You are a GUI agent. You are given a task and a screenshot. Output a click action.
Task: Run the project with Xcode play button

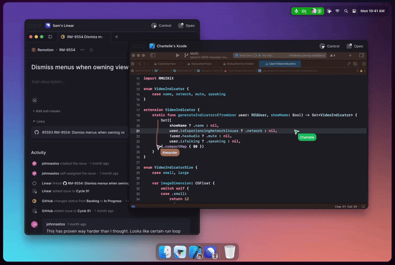(178, 55)
